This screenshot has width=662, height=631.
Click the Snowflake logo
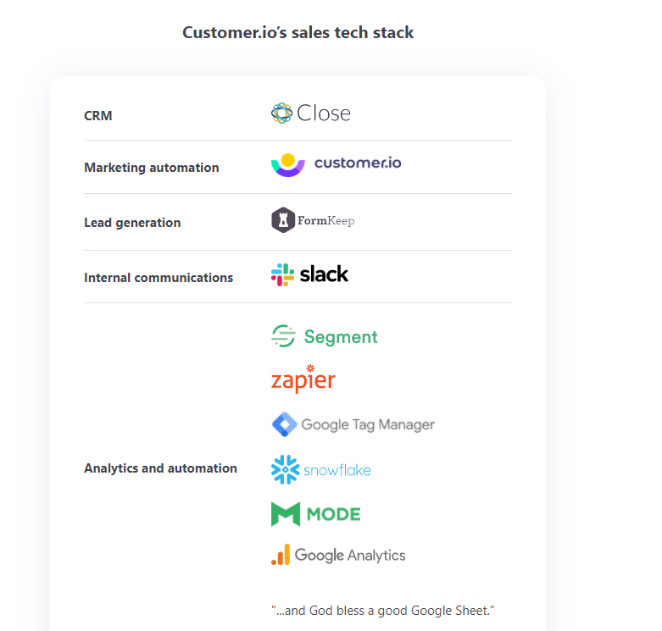(x=320, y=469)
